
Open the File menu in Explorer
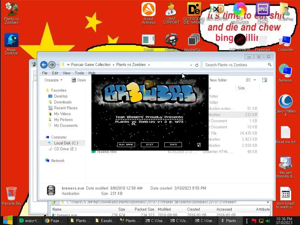[45, 73]
